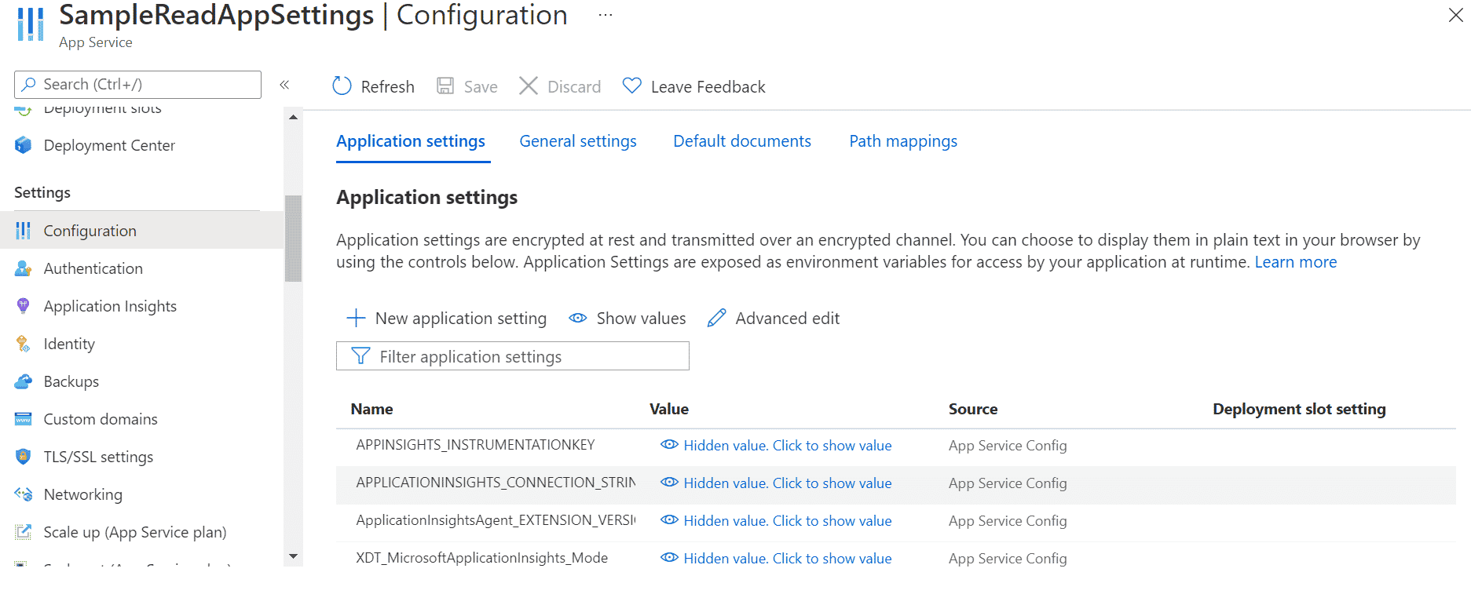Click Refresh button label
1471x594 pixels.
(387, 86)
